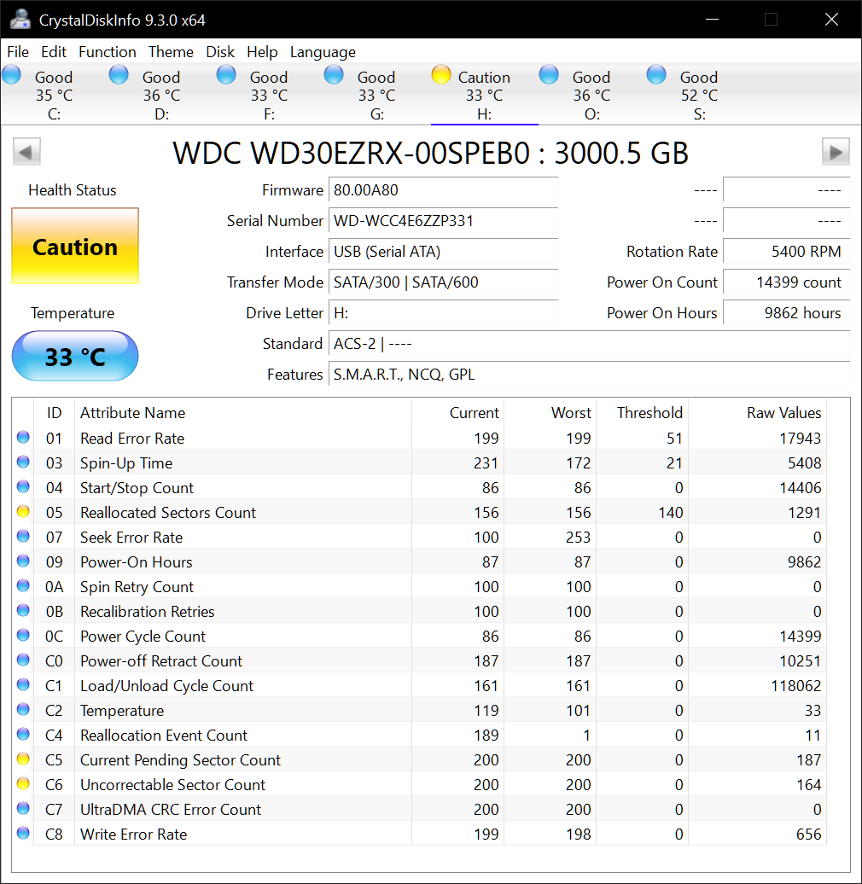Image resolution: width=862 pixels, height=884 pixels.
Task: Open the Disk menu
Action: pos(220,52)
